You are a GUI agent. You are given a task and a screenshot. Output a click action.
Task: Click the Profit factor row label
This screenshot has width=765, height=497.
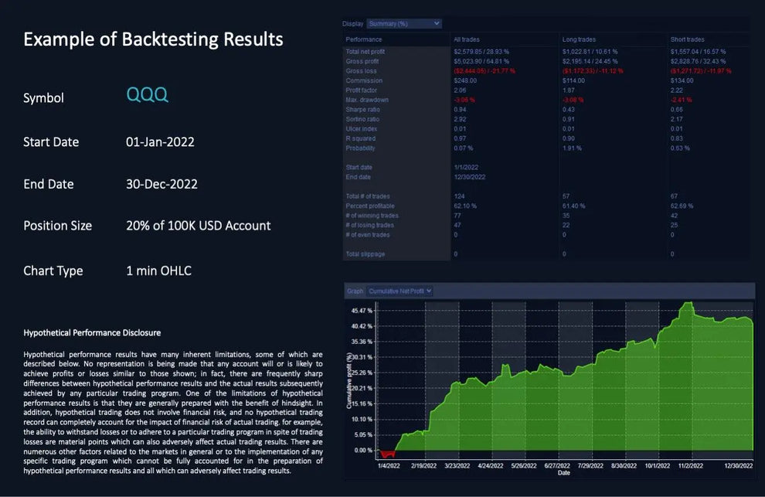[363, 90]
